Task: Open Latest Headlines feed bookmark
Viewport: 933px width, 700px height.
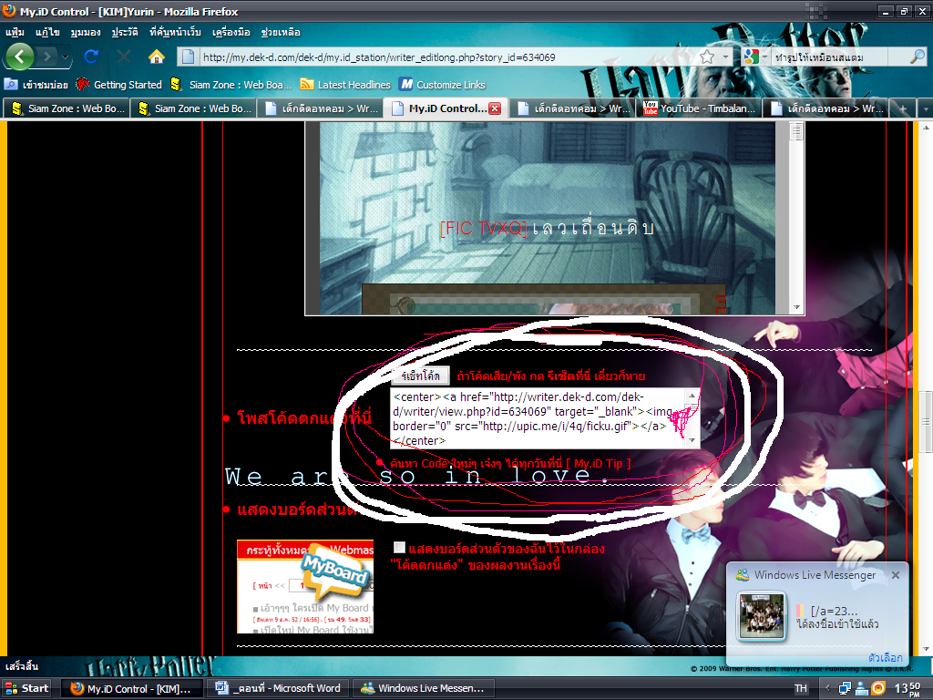Action: [345, 85]
